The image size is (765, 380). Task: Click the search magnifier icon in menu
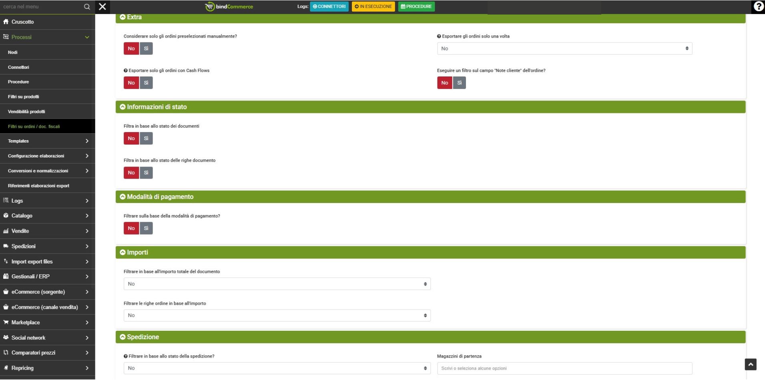[87, 7]
